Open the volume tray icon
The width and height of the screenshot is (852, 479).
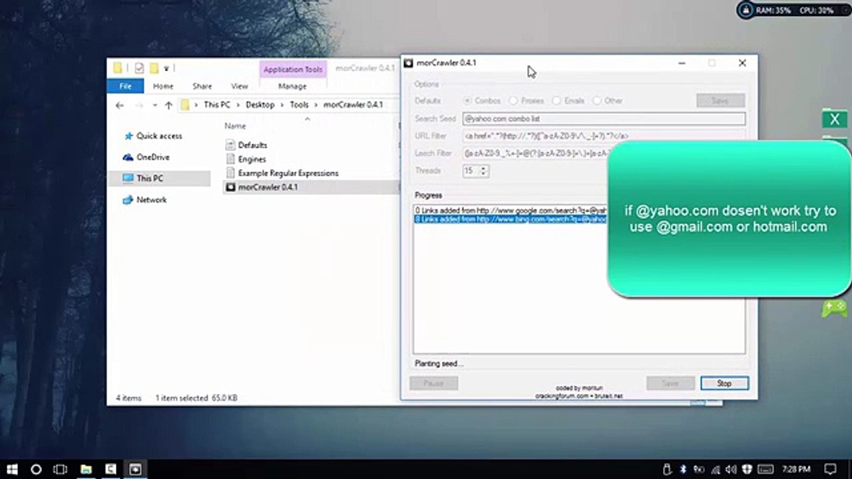(x=731, y=469)
